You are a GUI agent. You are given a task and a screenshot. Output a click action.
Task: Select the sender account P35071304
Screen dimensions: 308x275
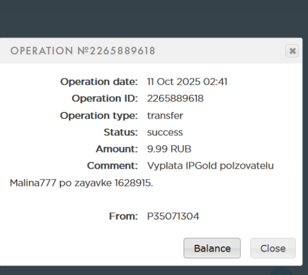coord(173,216)
